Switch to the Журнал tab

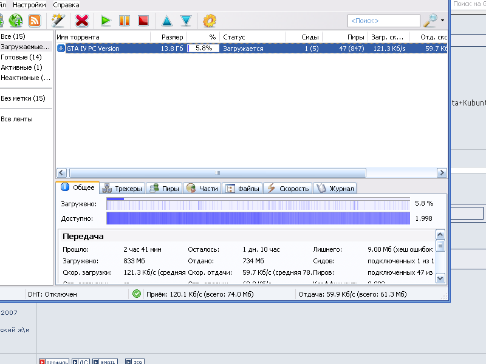tap(335, 189)
